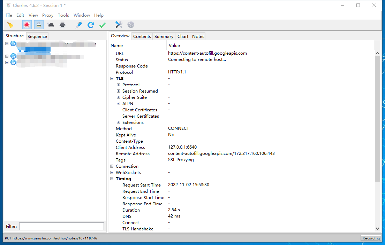Expand the Session Resumed row

tap(118, 91)
